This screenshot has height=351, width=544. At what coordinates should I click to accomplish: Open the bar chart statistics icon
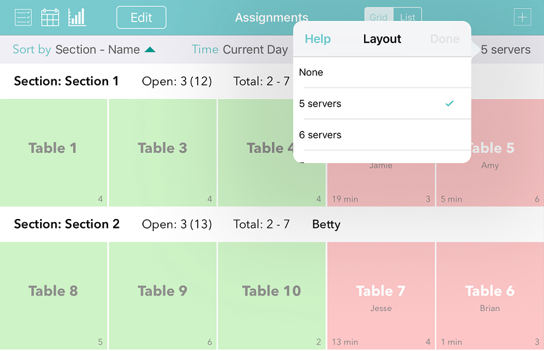[x=77, y=17]
